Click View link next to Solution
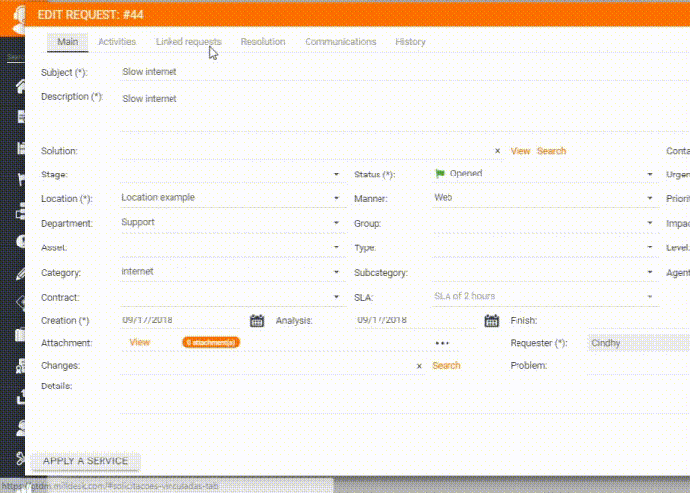This screenshot has height=493, width=690. (520, 151)
